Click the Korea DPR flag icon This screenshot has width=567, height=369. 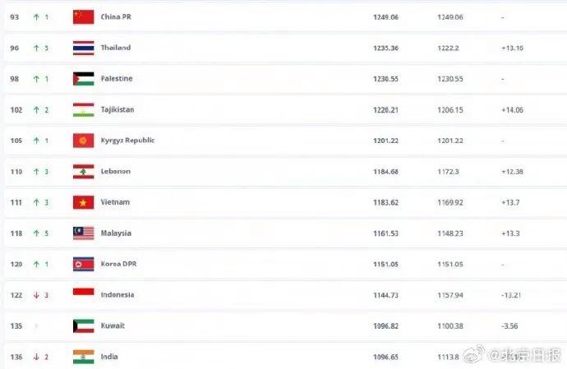(x=83, y=264)
